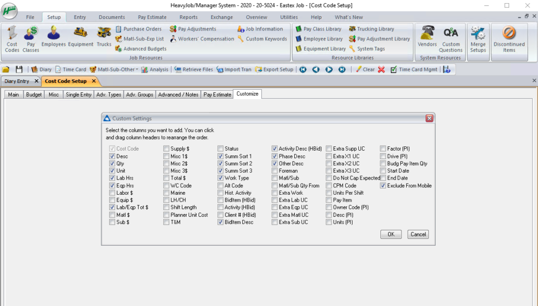The image size is (538, 306).
Task: Click Clear in the toolbar
Action: (x=365, y=69)
